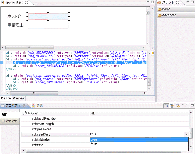The width and height of the screenshot is (195, 154).
Task: Select the コンテンツ side tab
Action: click(x=10, y=121)
